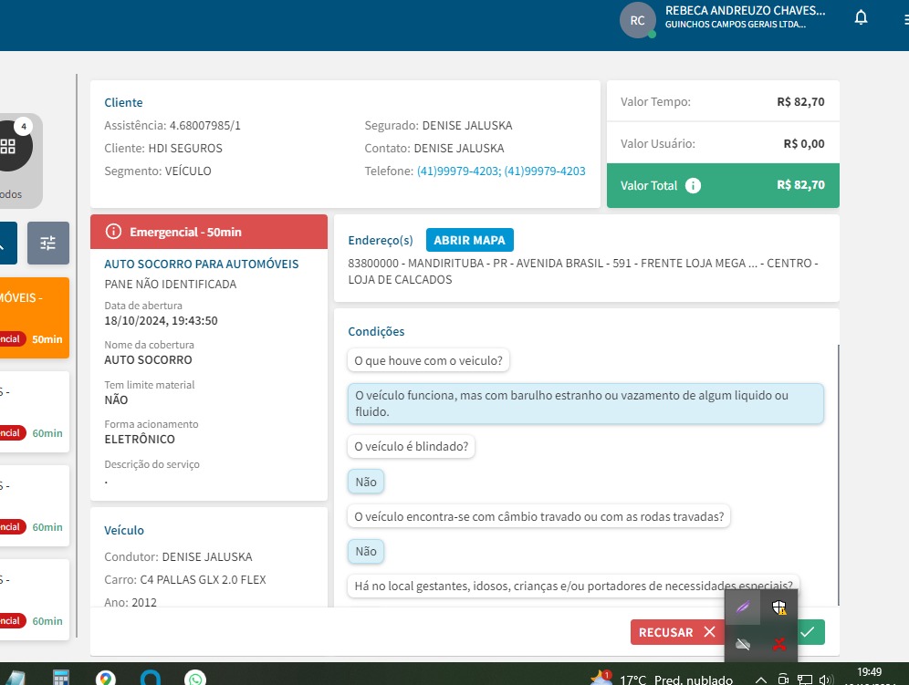Click the info icon beside Valor Total
Image resolution: width=909 pixels, height=685 pixels.
693,185
